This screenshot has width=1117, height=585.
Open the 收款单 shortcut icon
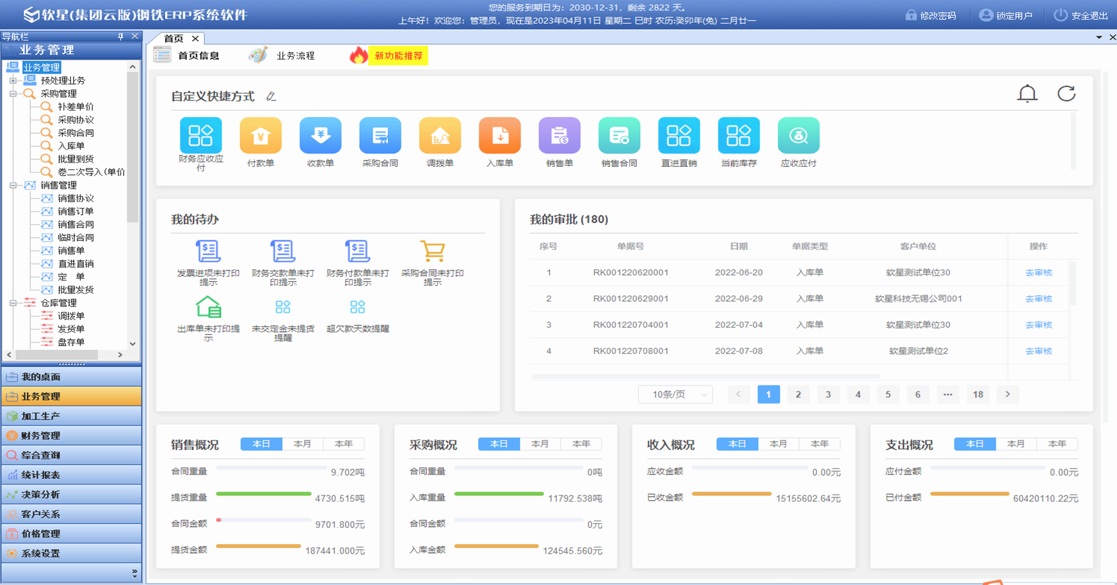pos(320,136)
